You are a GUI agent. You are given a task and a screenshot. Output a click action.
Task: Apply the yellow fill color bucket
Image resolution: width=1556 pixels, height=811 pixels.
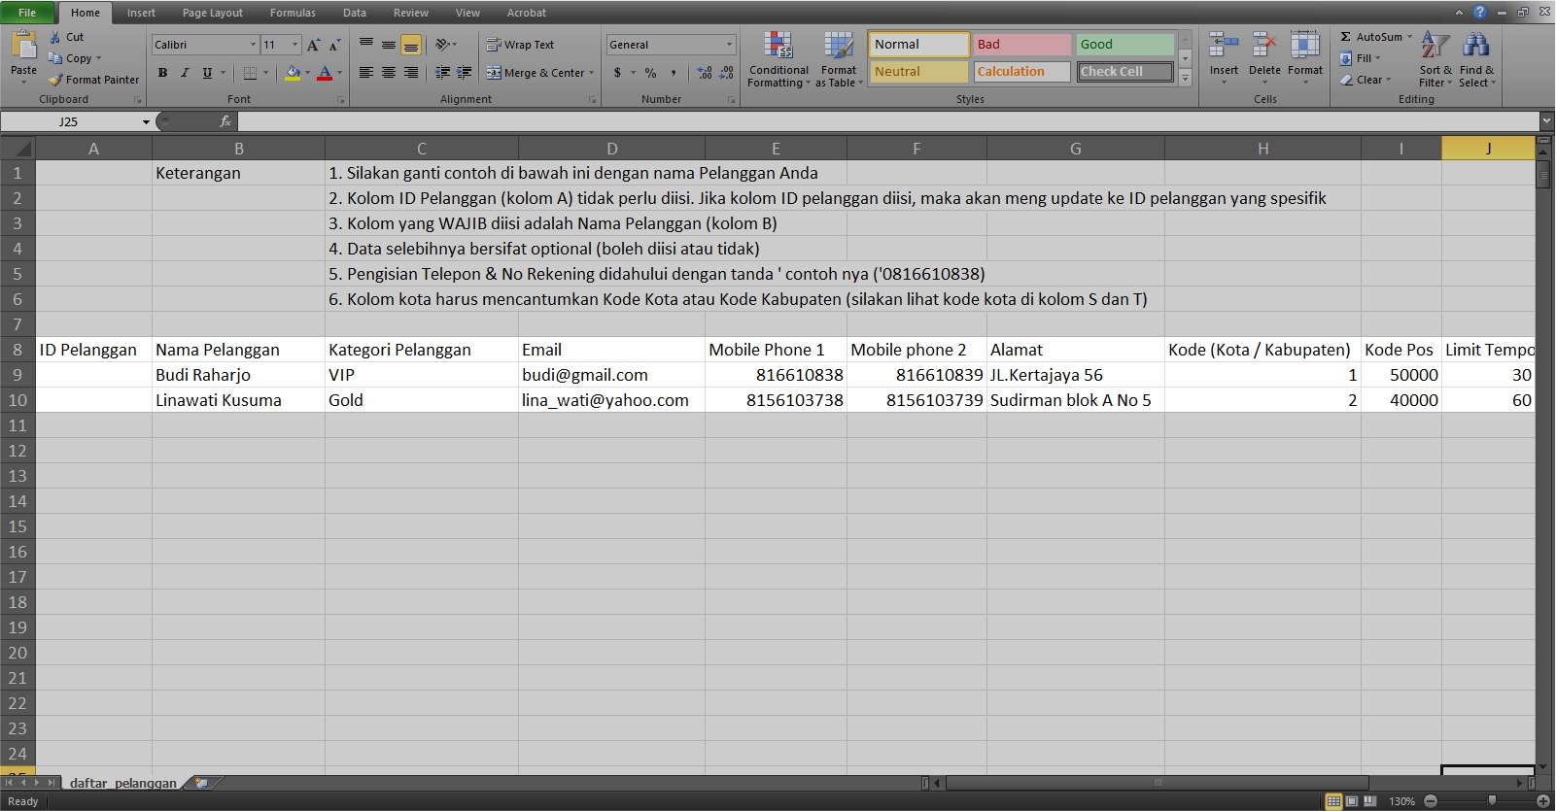point(293,73)
